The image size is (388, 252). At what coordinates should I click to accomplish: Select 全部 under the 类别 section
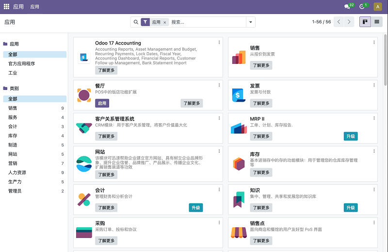click(x=34, y=99)
